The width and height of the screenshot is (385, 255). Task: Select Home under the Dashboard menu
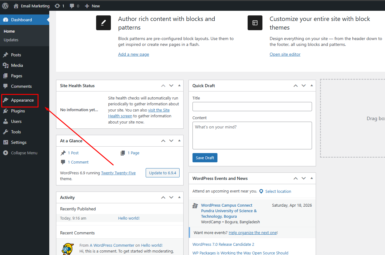pyautogui.click(x=9, y=31)
